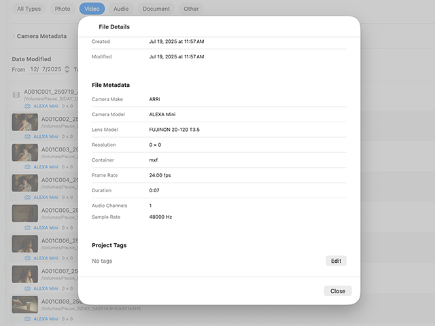435x326 pixels.
Task: Click camera icon under A001C007 clip
Action: 27,289
